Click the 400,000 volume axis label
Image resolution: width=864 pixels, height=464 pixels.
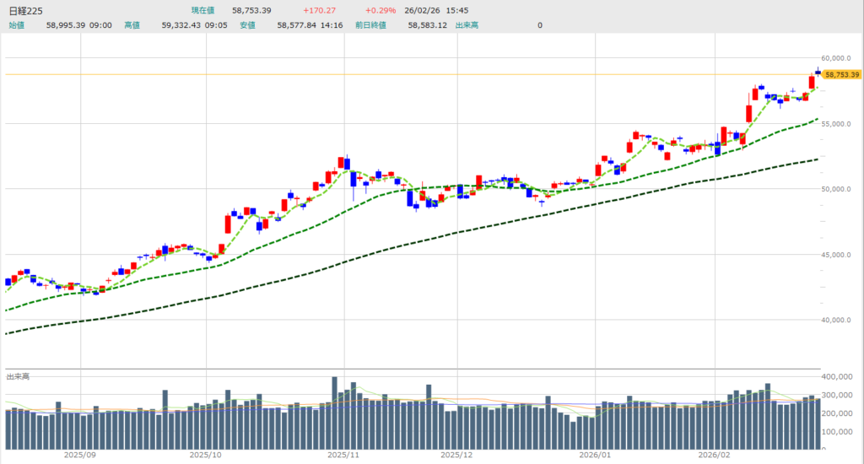point(841,376)
